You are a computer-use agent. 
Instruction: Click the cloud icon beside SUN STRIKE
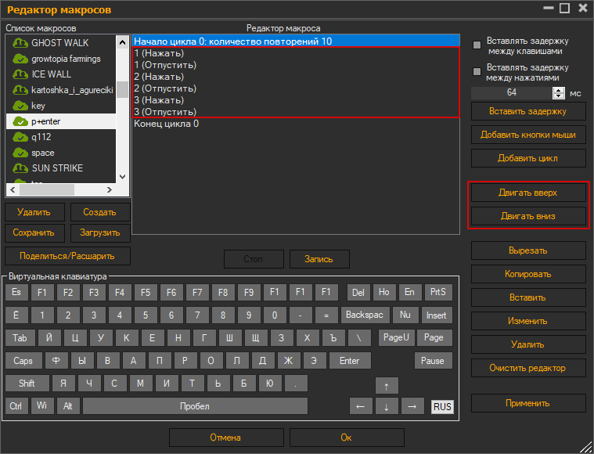click(20, 168)
